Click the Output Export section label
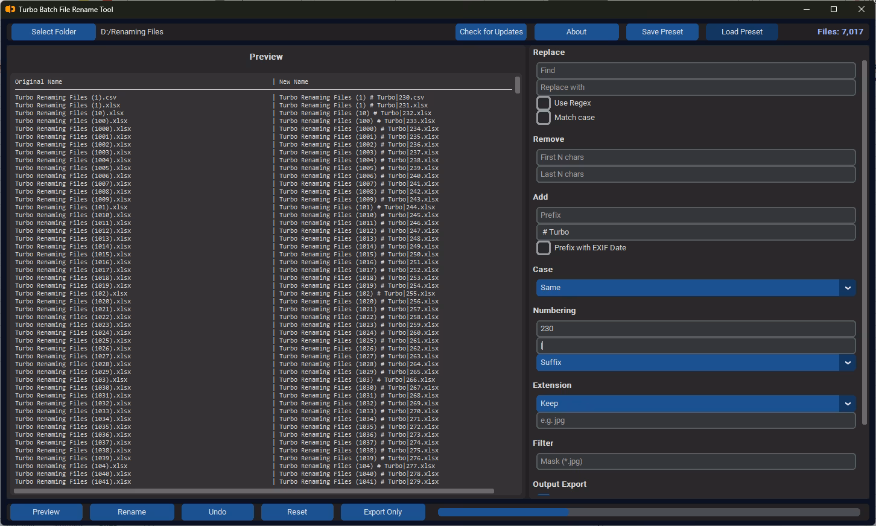Screen dimensions: 876x526 tap(559, 484)
